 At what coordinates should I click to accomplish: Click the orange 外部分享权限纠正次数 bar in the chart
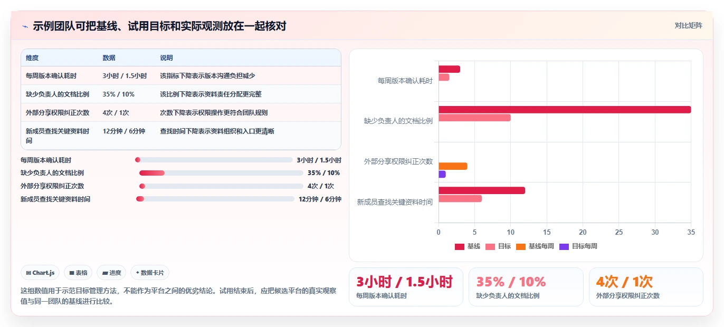pyautogui.click(x=453, y=166)
